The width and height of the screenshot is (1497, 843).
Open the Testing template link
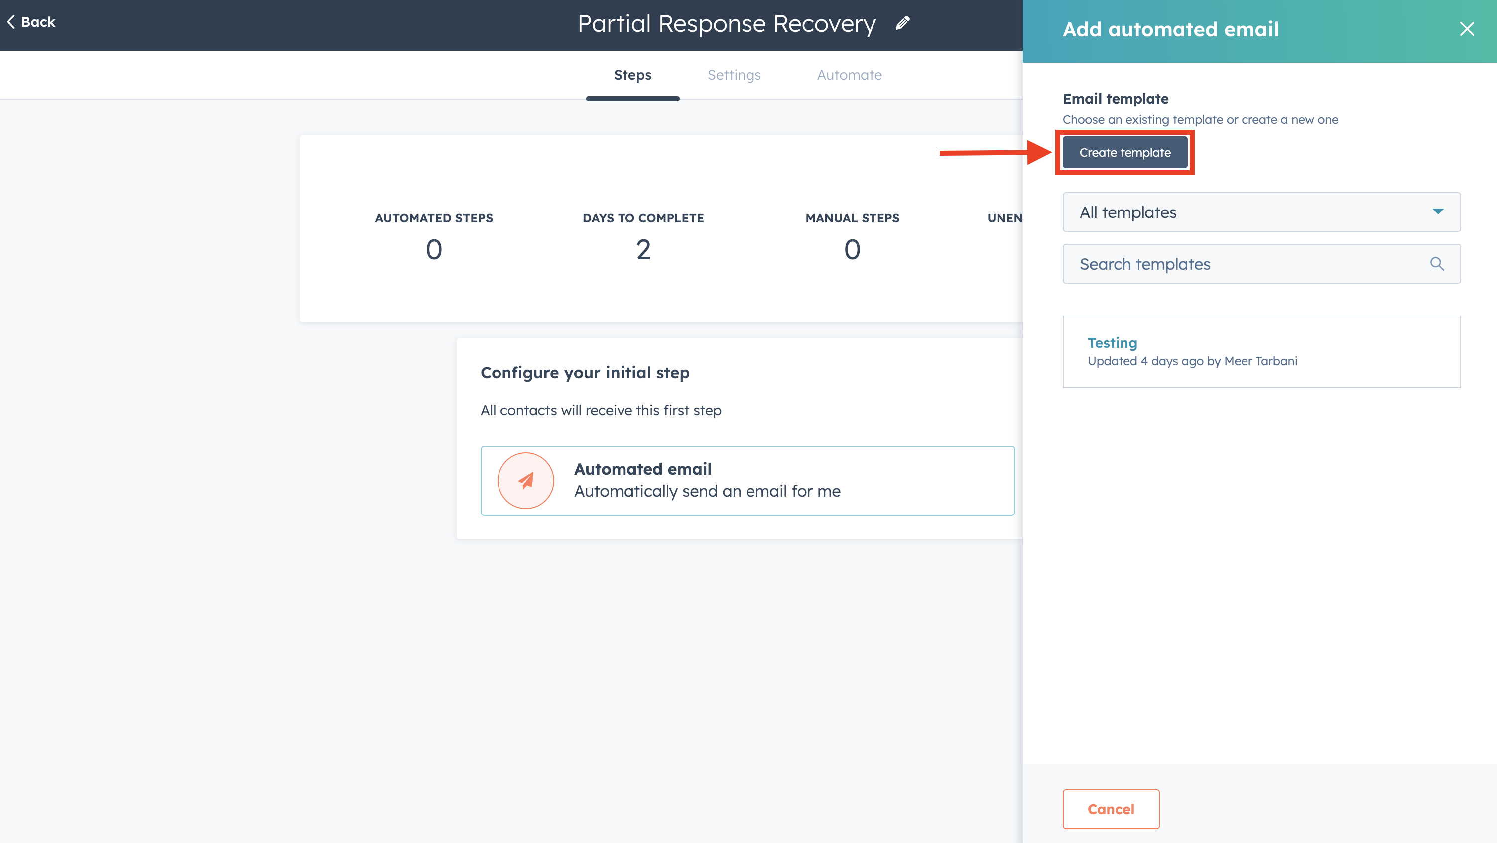[x=1112, y=343]
